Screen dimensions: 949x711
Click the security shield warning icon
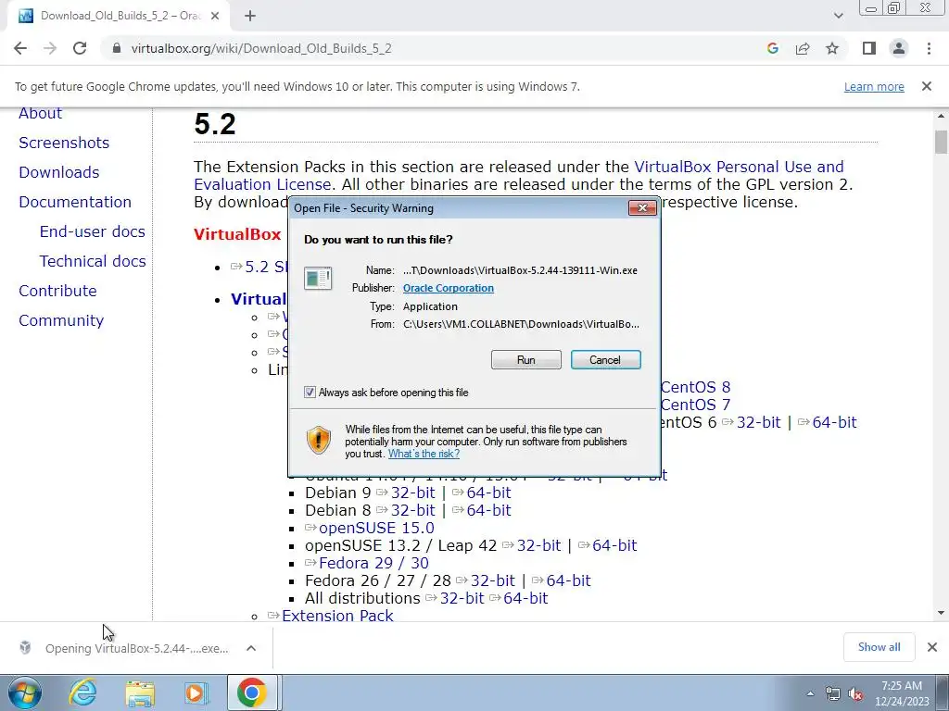tap(319, 440)
